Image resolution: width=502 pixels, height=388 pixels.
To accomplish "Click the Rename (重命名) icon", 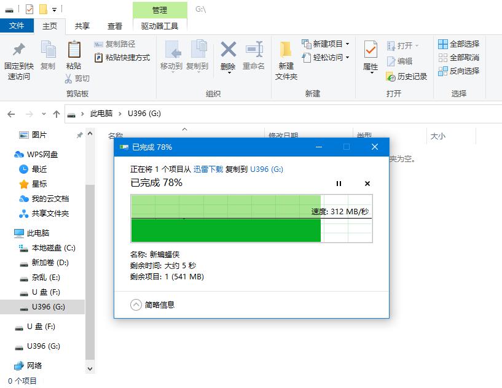I will (254, 49).
